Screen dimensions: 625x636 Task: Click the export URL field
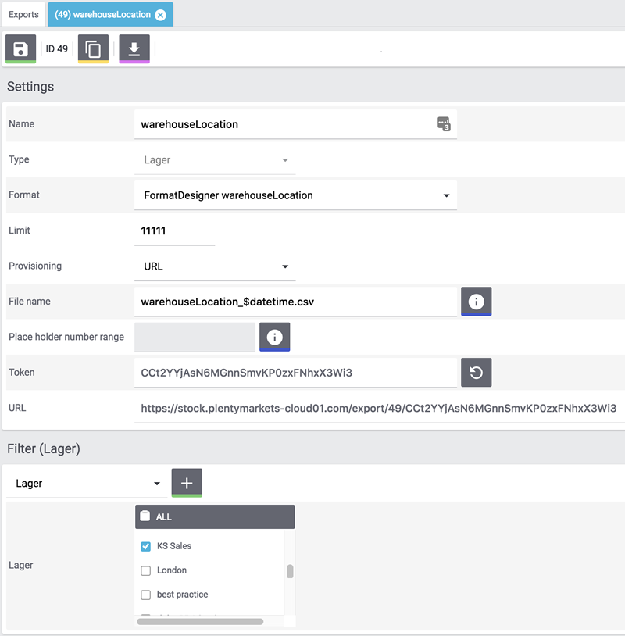(x=379, y=408)
